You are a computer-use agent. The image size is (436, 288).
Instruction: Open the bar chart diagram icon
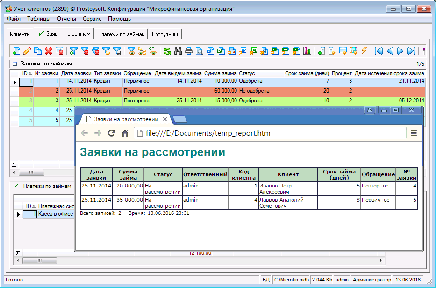click(x=307, y=51)
